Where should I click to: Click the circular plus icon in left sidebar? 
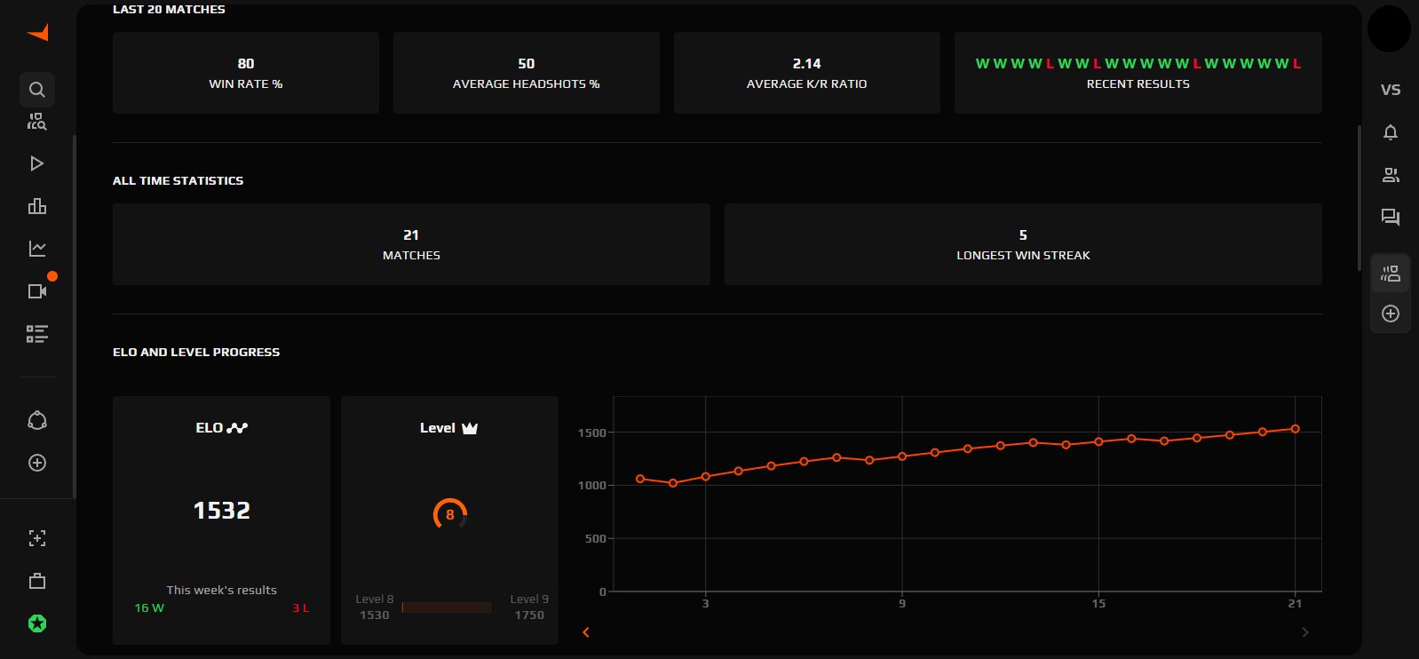37,463
